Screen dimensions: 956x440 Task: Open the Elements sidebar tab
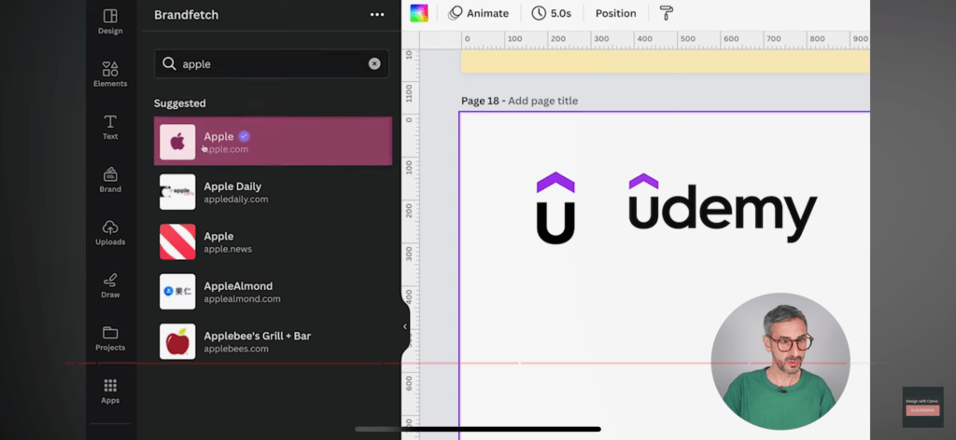[110, 75]
